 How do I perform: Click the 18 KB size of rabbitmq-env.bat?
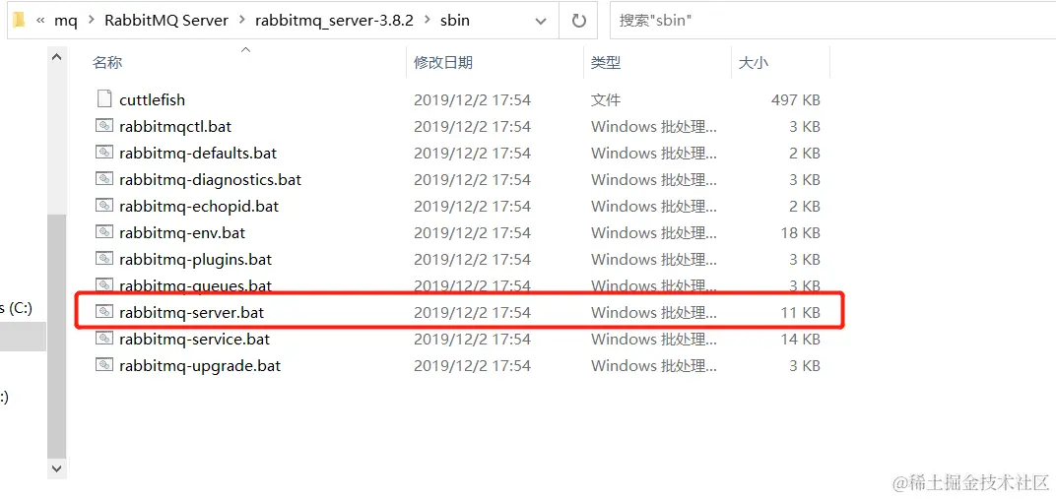click(x=800, y=232)
